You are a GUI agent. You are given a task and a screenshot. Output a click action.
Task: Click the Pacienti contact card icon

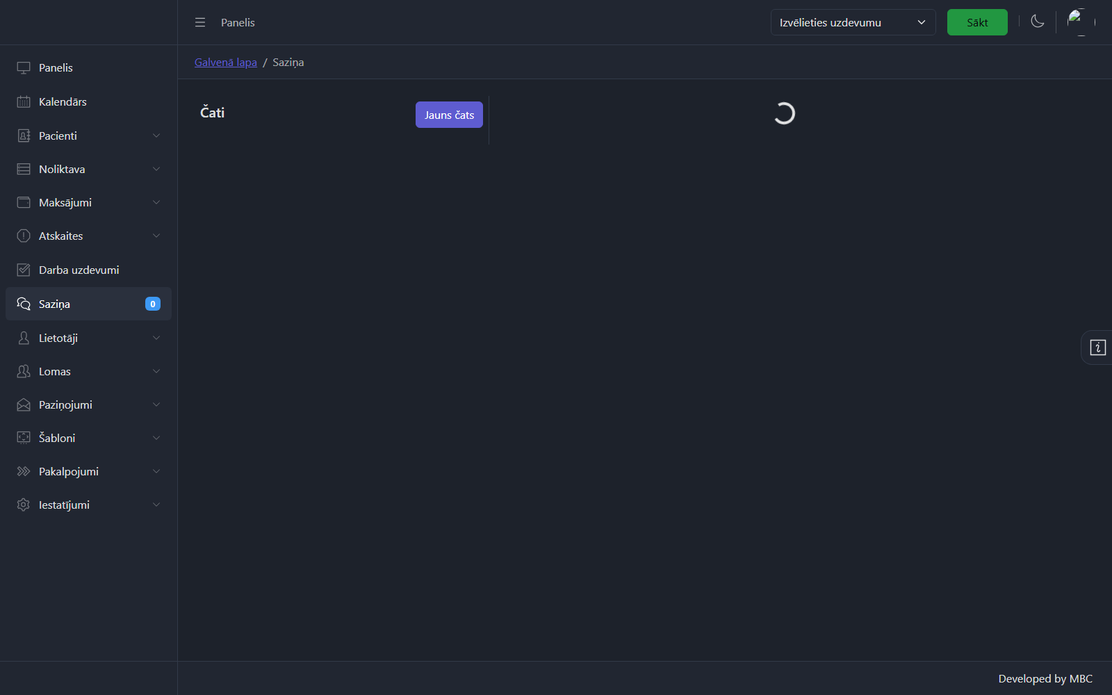point(24,136)
